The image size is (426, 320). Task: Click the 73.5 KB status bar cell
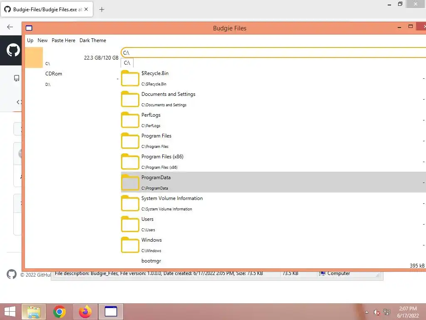tap(290, 273)
